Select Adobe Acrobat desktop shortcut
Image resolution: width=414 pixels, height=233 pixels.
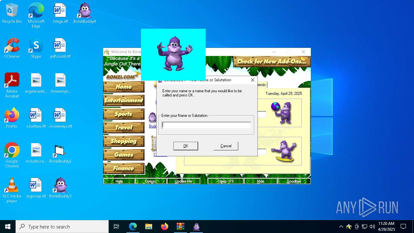coord(12,85)
